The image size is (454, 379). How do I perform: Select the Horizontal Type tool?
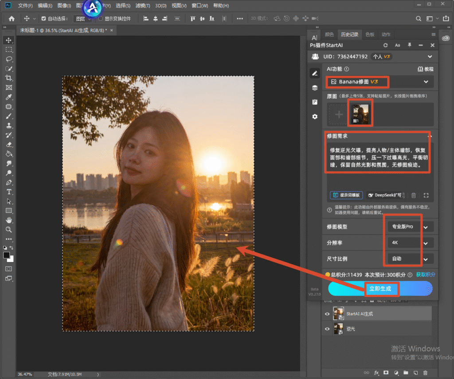tap(9, 192)
